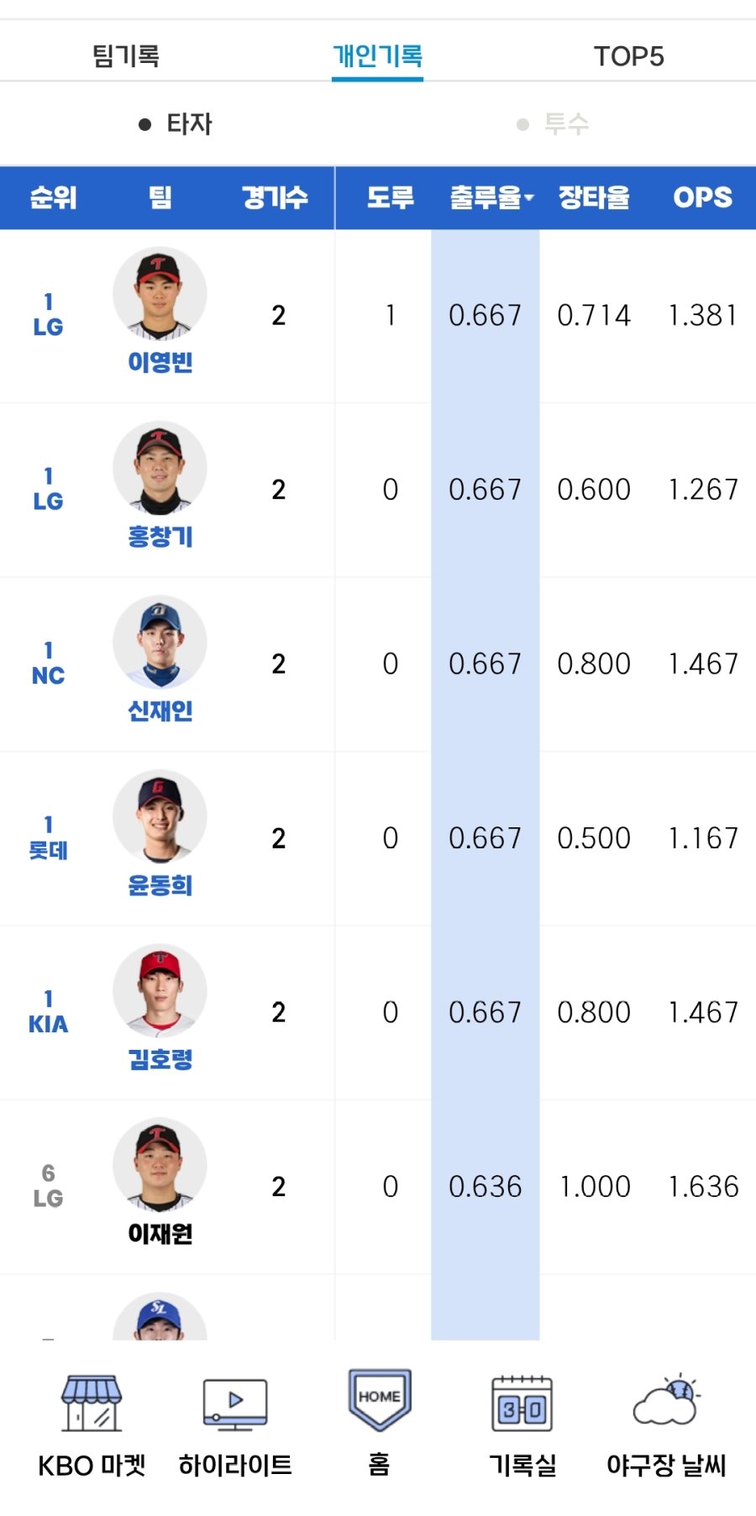Open the 개인기록 tab
756x1516 pixels.
click(x=377, y=56)
